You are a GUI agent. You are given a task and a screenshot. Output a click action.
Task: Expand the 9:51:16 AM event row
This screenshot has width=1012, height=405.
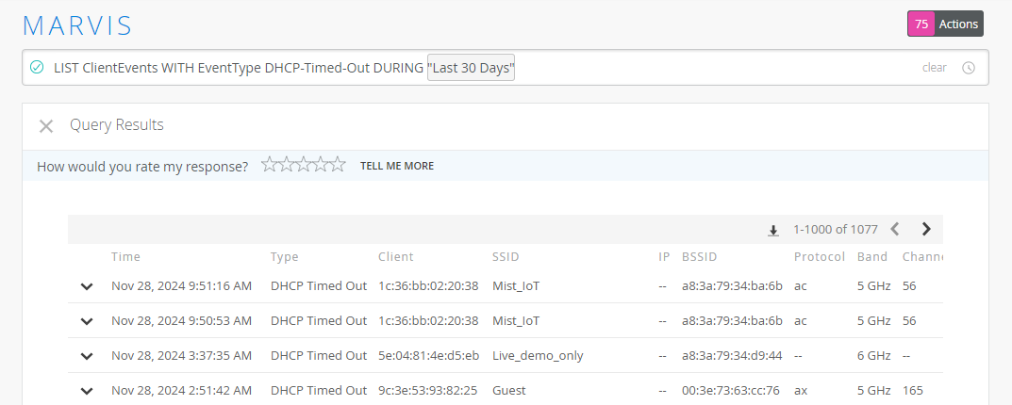point(87,286)
